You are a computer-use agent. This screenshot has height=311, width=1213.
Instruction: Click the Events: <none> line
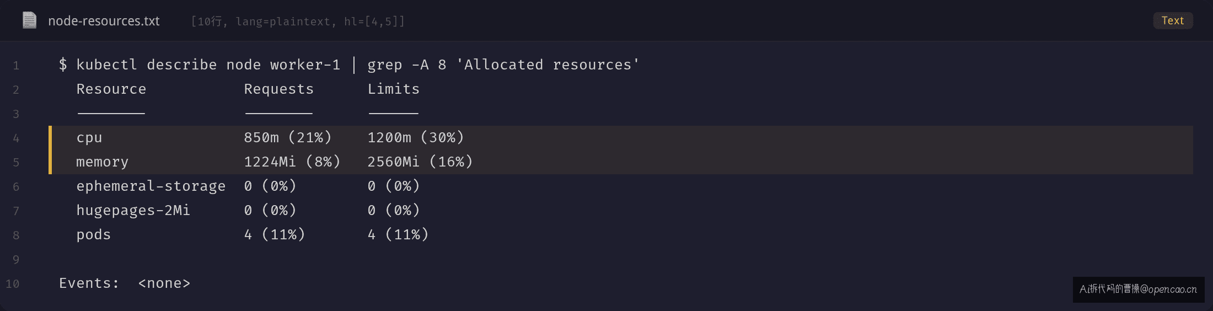pos(125,283)
